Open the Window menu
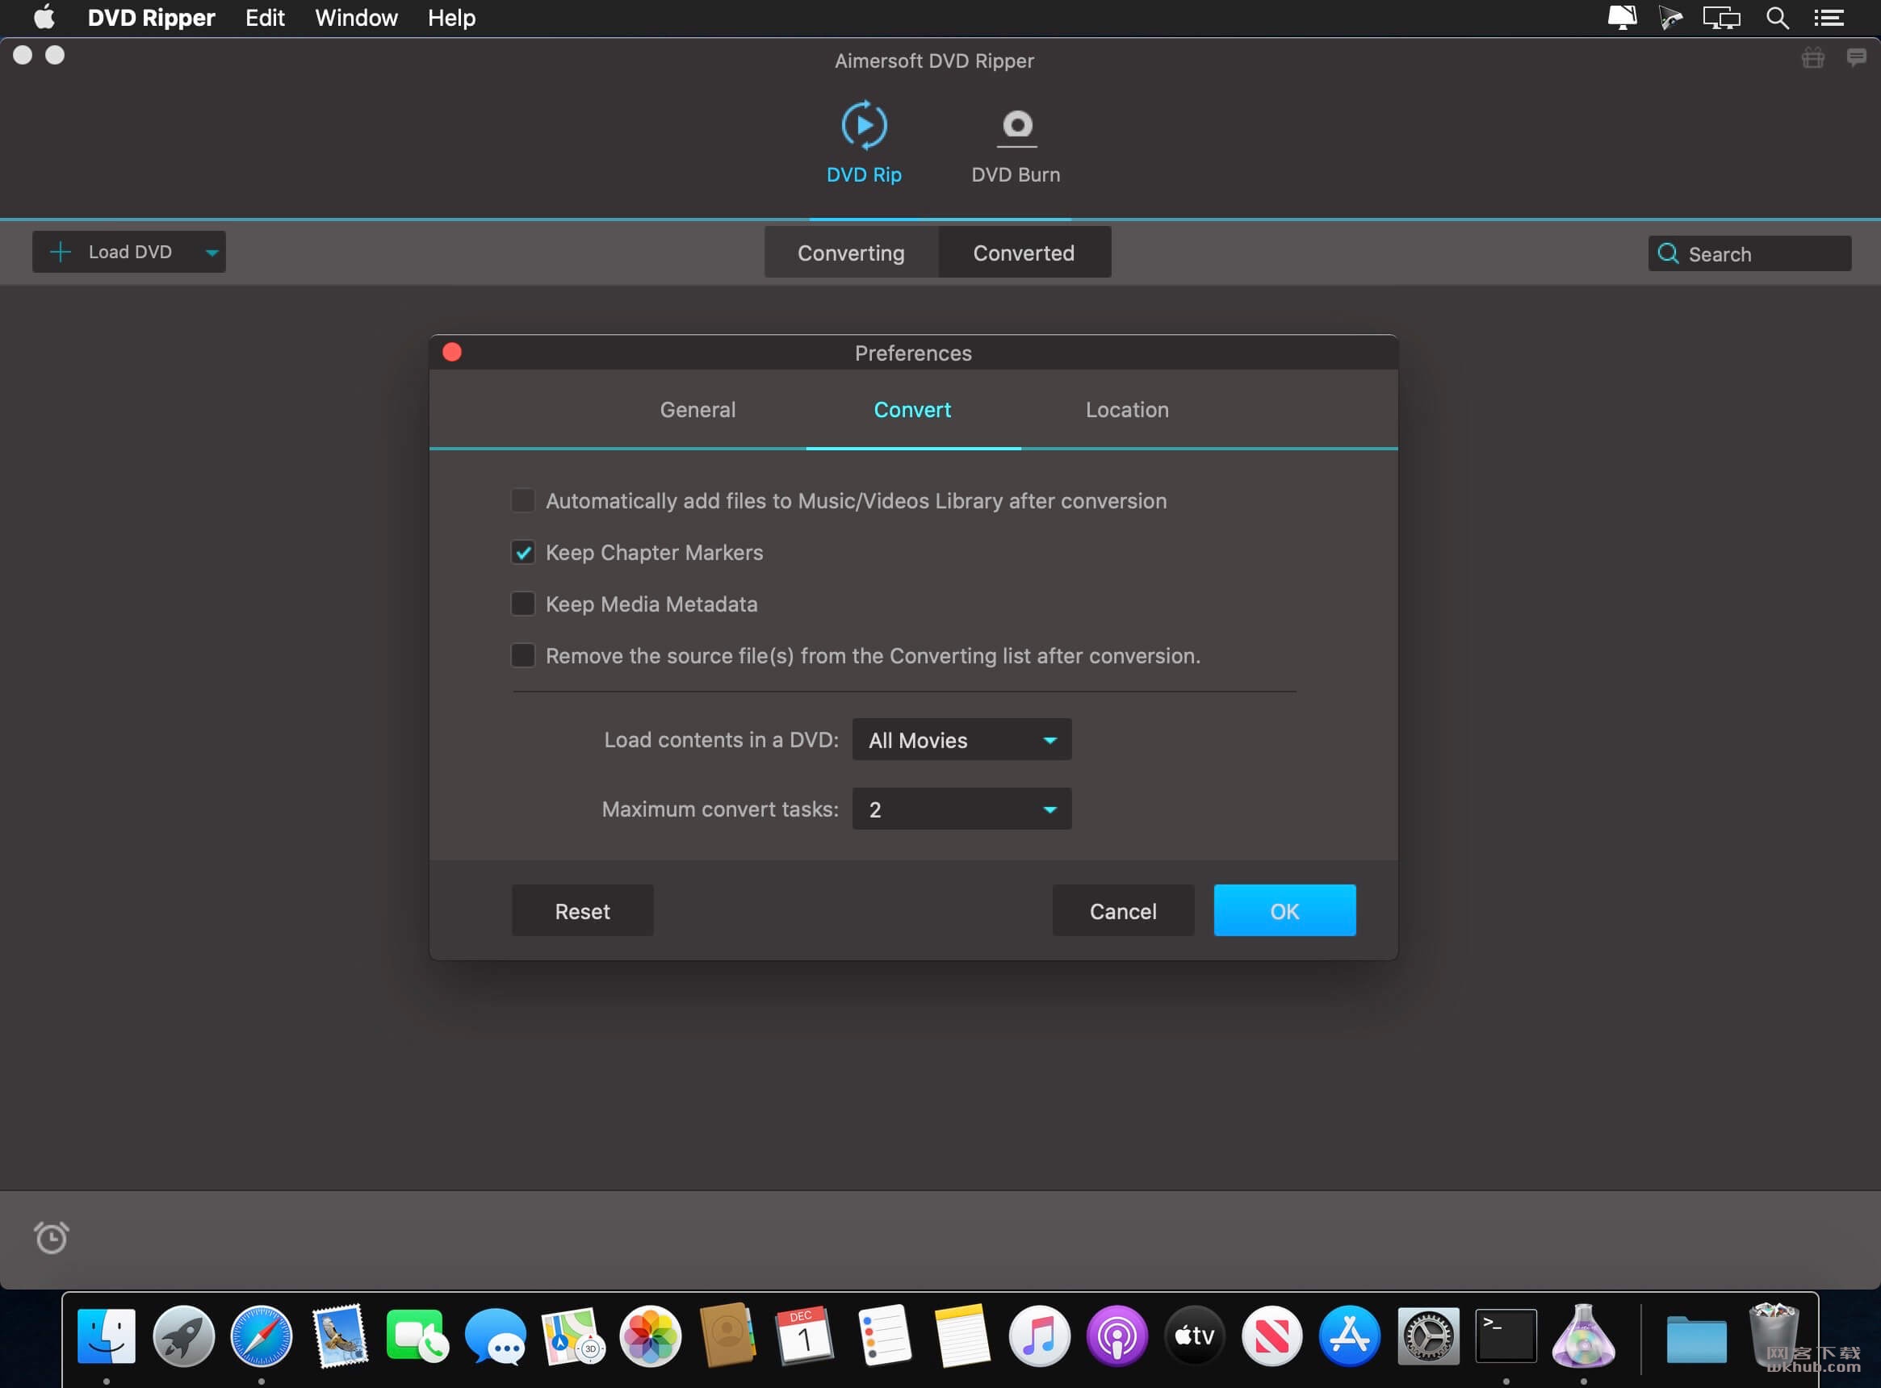This screenshot has height=1388, width=1881. (355, 18)
